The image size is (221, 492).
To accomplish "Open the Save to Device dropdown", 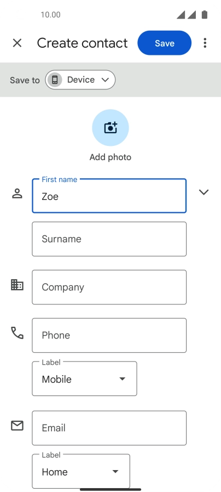I will click(80, 80).
